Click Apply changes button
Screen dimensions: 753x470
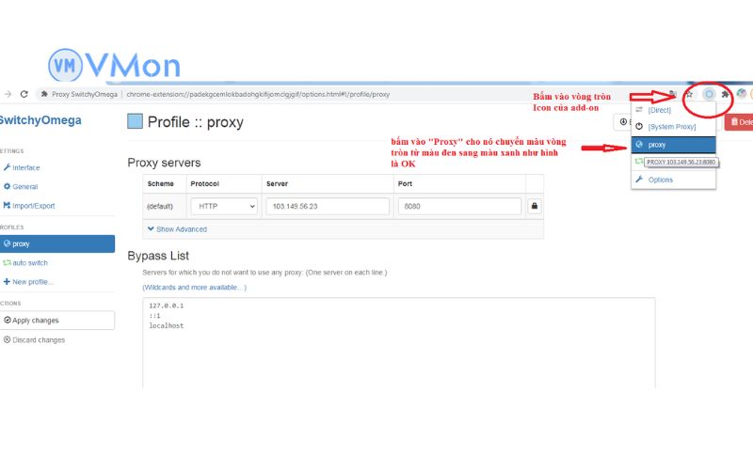pos(57,321)
